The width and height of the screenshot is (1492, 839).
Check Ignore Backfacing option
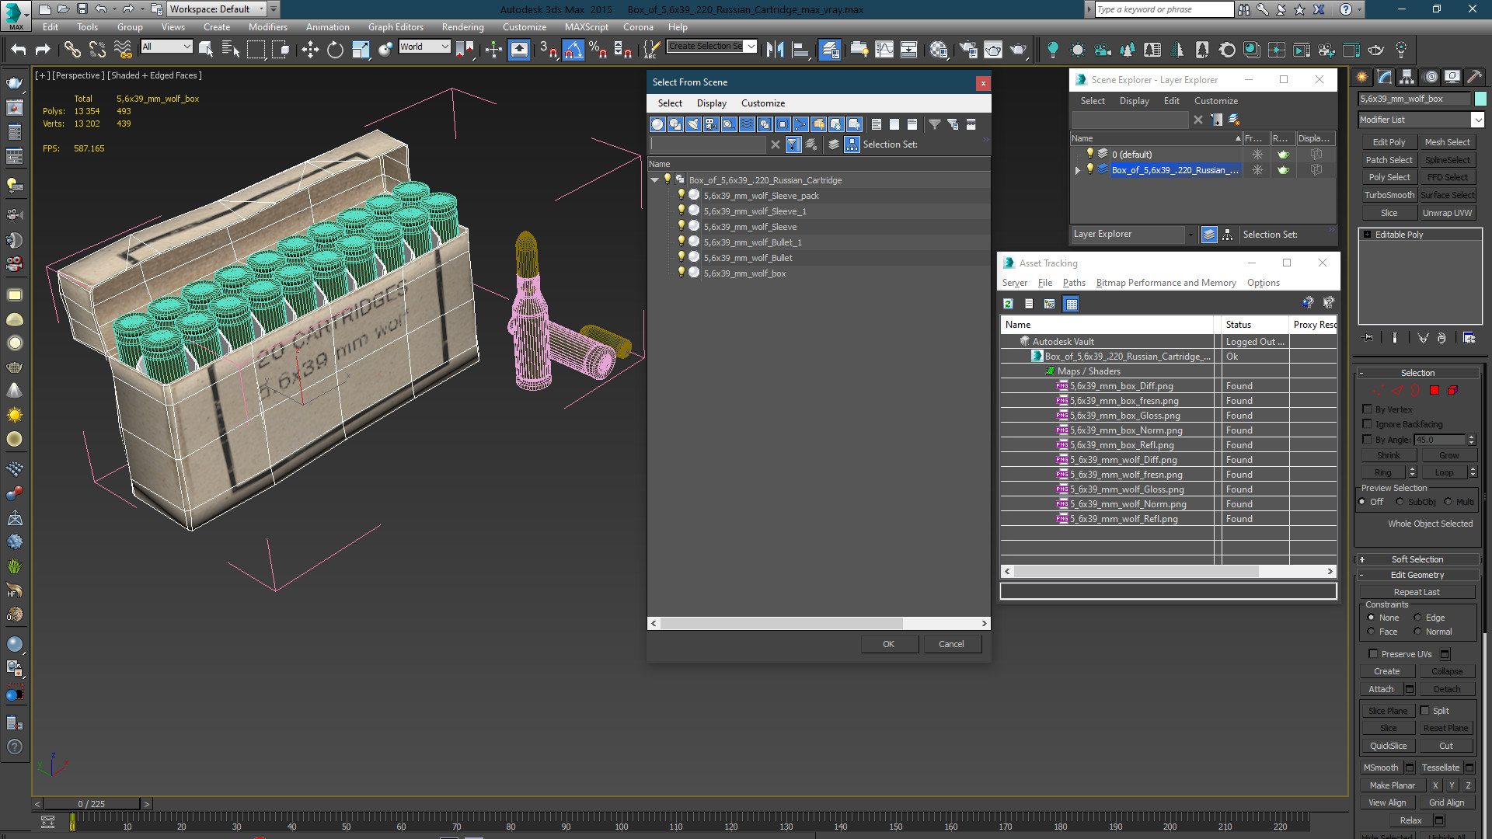(x=1368, y=423)
